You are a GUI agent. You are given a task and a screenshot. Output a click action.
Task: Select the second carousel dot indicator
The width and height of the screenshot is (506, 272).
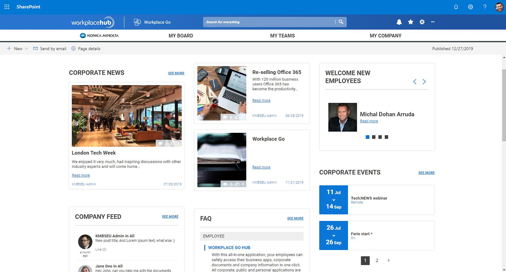click(374, 137)
